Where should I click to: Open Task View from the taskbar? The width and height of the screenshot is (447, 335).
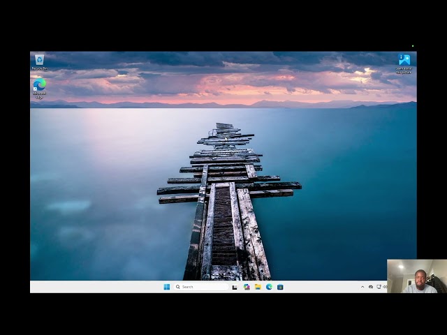coord(235,287)
